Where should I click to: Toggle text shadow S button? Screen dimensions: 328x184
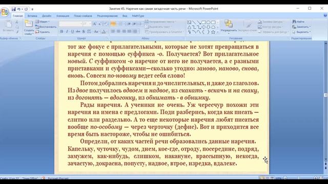click(x=84, y=32)
